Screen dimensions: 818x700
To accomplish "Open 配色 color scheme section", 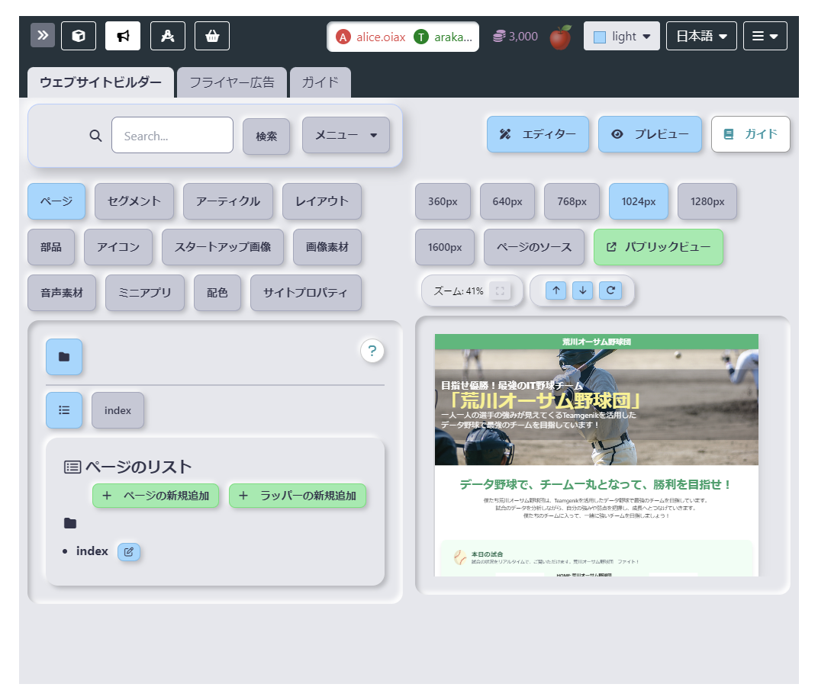I will coord(217,293).
